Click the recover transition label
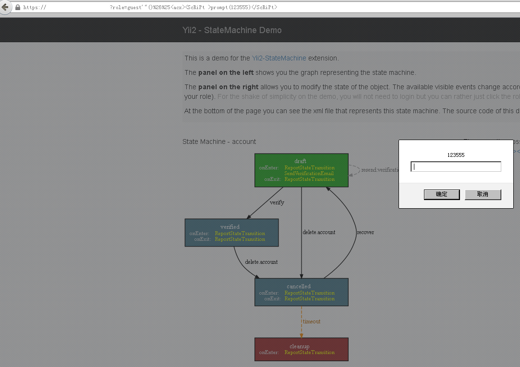 click(365, 232)
